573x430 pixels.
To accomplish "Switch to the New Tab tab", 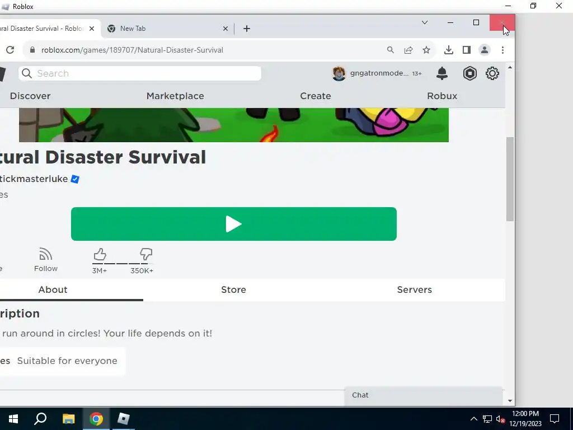I will 167,29.
